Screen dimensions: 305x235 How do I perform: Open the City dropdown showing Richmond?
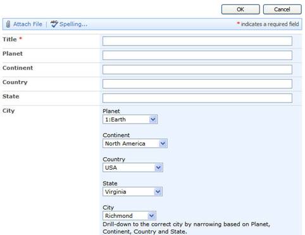point(129,216)
